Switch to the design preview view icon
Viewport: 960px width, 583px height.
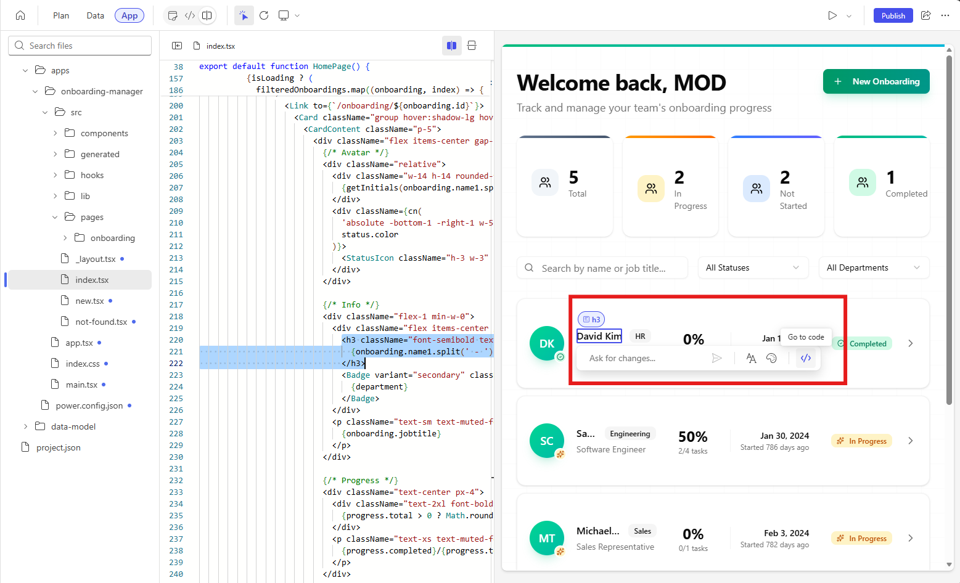click(173, 15)
